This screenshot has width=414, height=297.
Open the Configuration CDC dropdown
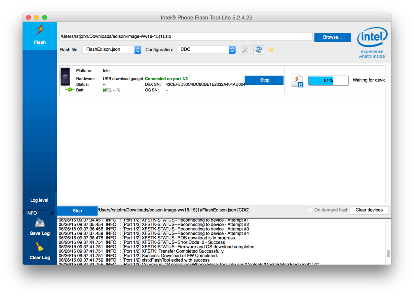point(207,49)
